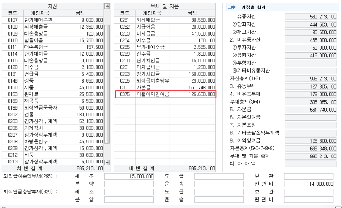Click the asset list scrollbar thumb
342x208 pixels.
coord(107,84)
